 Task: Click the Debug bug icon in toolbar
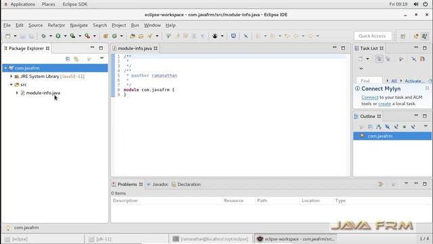tap(43, 36)
